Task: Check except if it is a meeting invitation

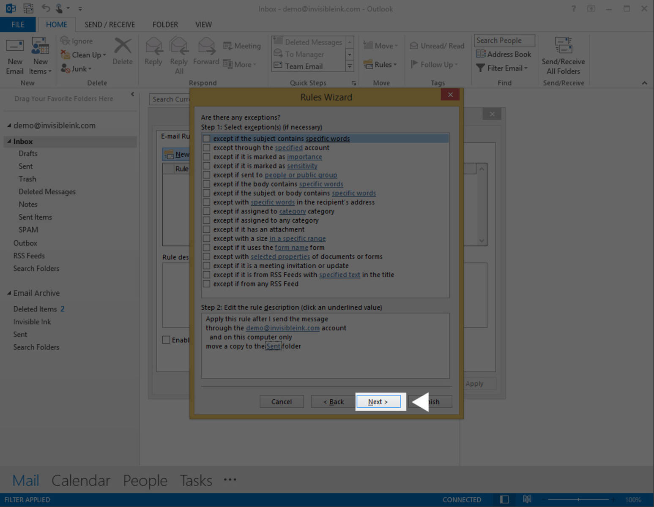Action: (x=206, y=266)
